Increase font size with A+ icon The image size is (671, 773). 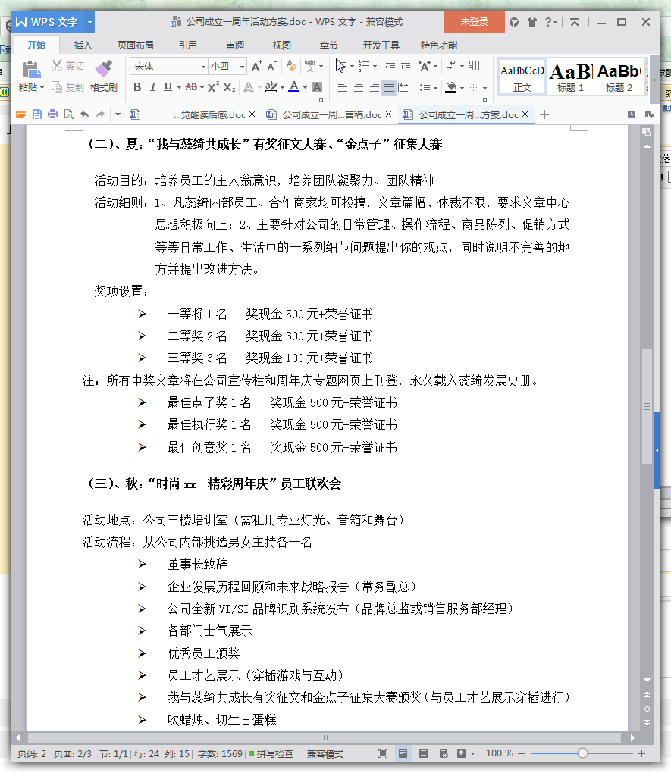256,66
